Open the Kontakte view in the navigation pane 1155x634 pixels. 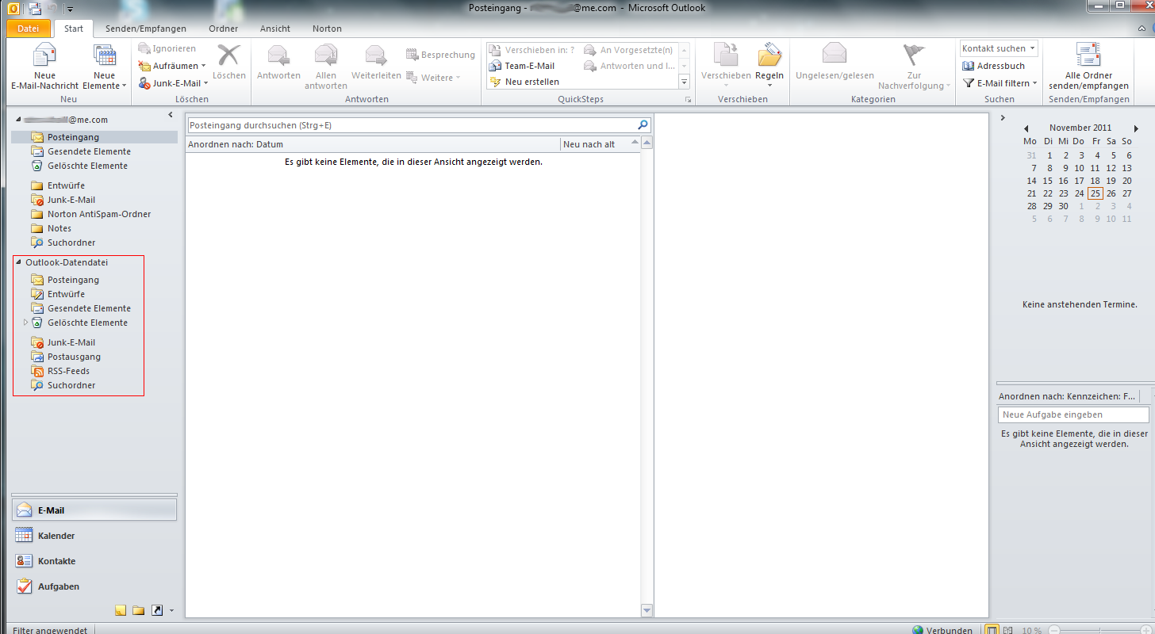pos(94,561)
